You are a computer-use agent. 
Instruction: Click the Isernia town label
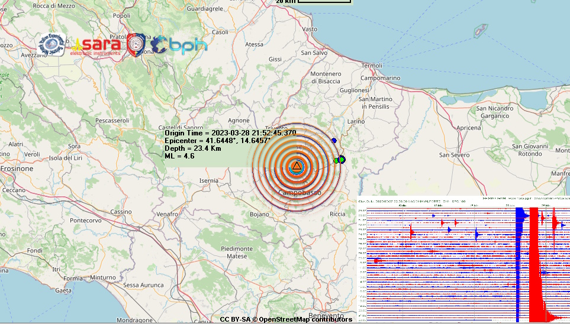(208, 180)
